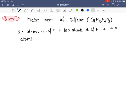Open the Elements/stickers tool
The image size is (126, 94).
pyautogui.click(x=51, y=10)
